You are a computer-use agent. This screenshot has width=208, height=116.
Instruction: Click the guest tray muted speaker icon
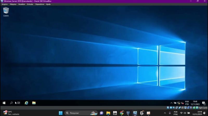coord(183,103)
